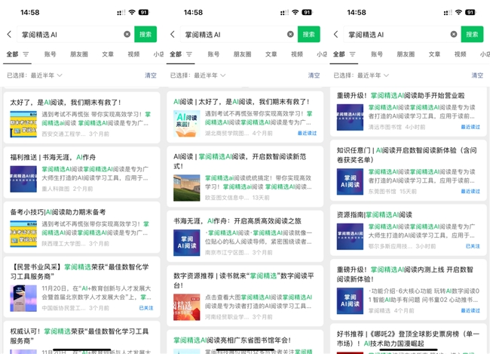
Task: Tap the Wi-Fi status icon in left screenshot
Action: coord(132,12)
